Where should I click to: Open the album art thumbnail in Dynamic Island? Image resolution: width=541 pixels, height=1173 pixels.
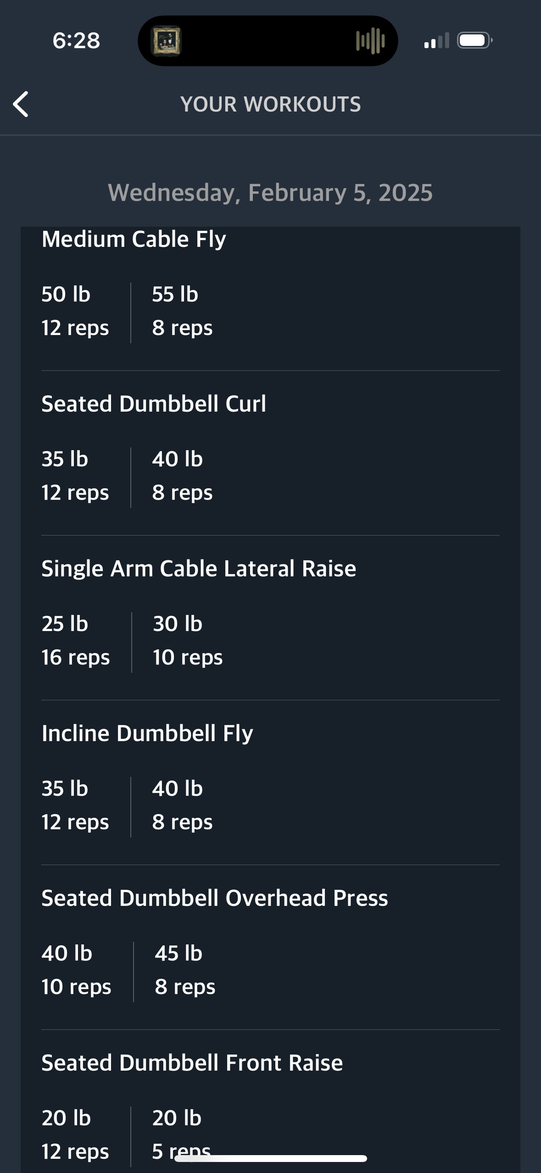click(167, 41)
